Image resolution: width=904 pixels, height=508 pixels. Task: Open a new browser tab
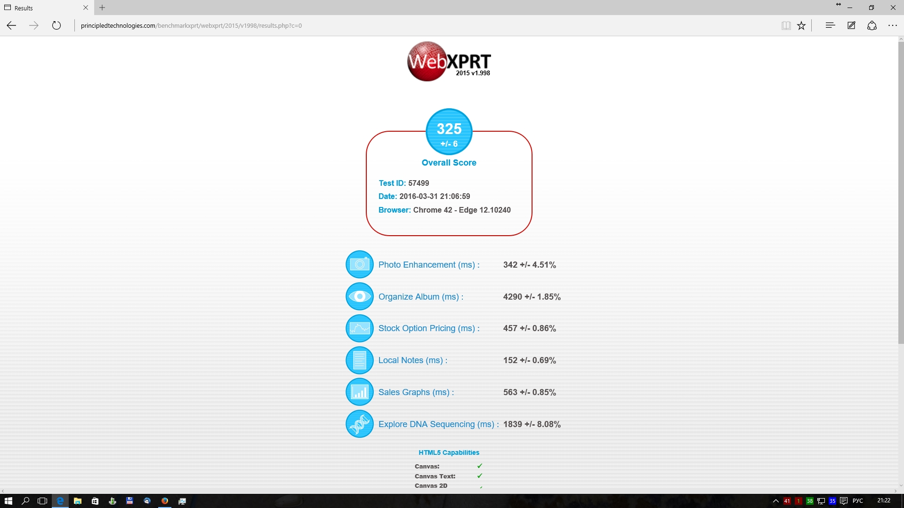(x=102, y=8)
